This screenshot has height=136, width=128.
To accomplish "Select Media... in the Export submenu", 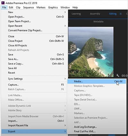I will tap(97, 81).
